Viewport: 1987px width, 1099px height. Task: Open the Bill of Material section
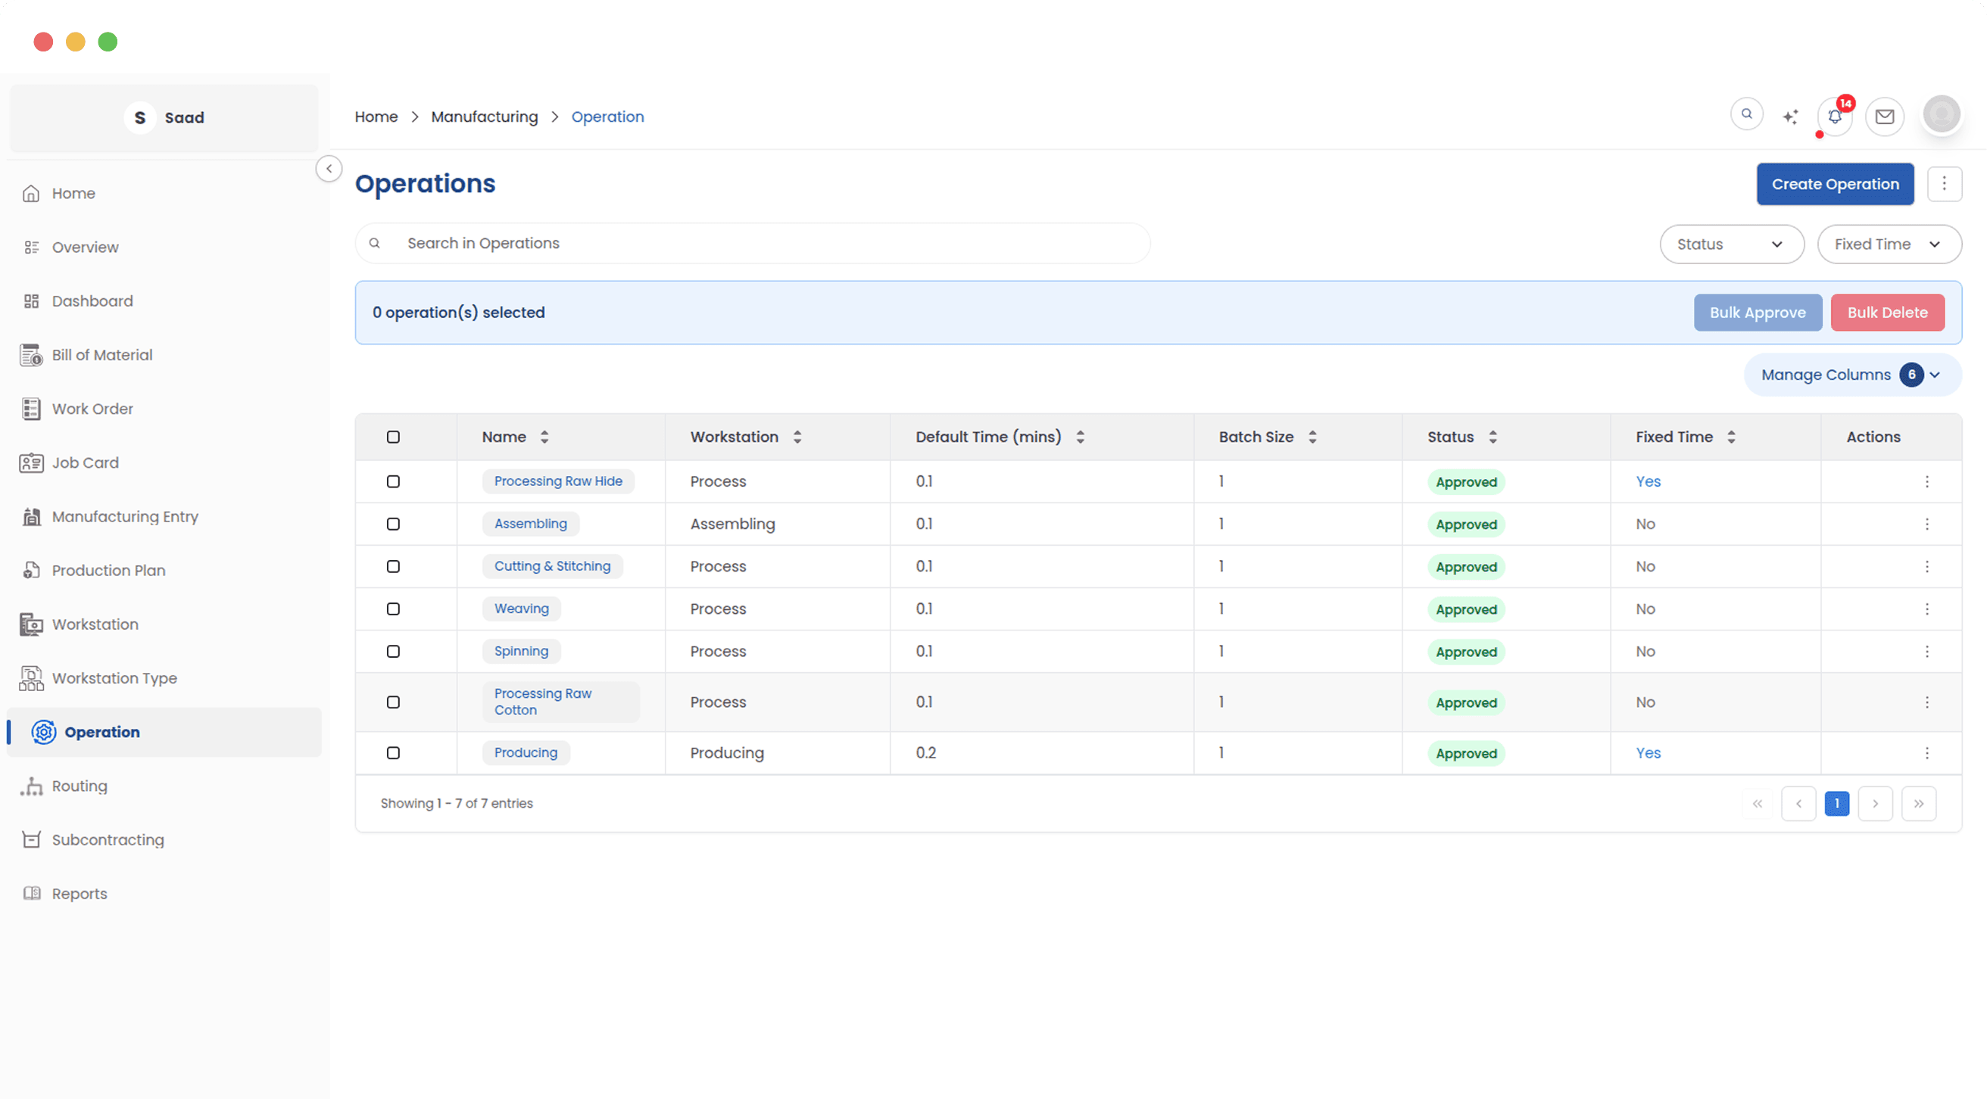point(102,355)
